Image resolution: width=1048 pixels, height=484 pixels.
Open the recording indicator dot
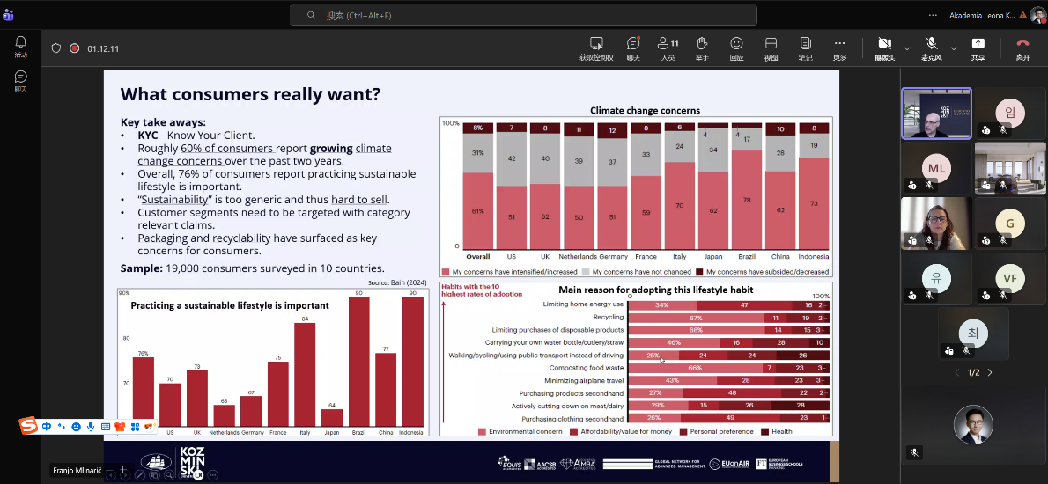[74, 48]
